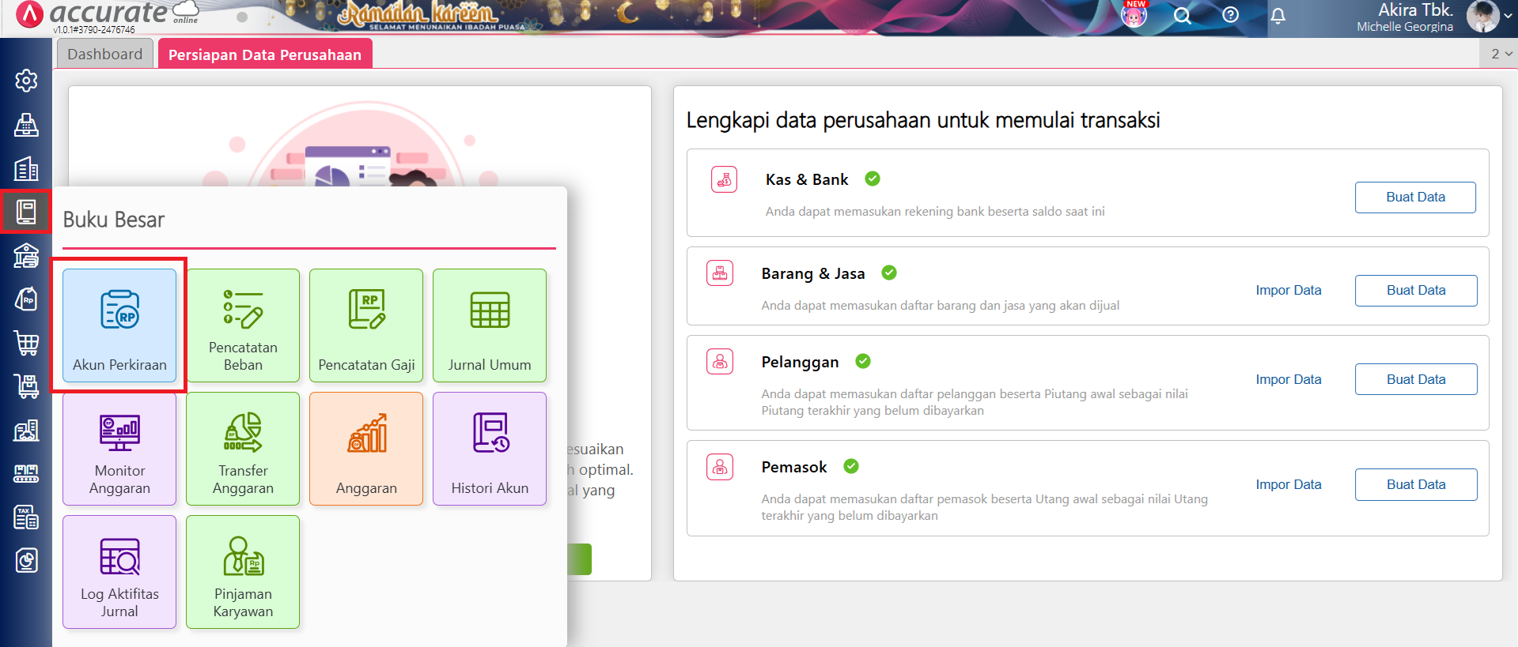Viewport: 1518px width, 647px height.
Task: Click Buat Data for Kas & Bank
Action: (x=1414, y=197)
